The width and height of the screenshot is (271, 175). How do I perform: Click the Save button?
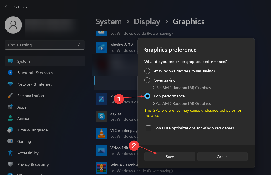(169, 157)
